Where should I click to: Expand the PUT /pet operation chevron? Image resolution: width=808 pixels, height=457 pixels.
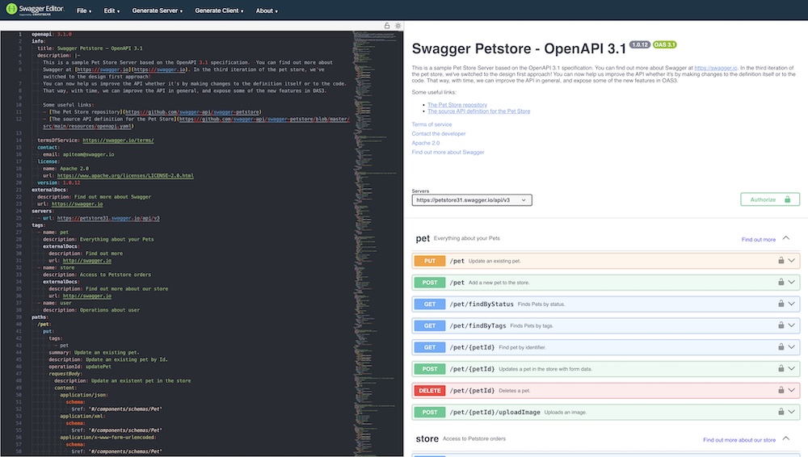[793, 261]
